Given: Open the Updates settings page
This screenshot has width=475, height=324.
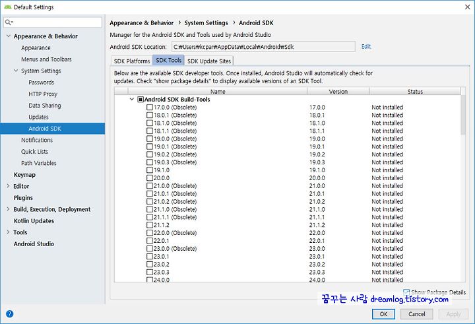Looking at the screenshot, I should [38, 117].
